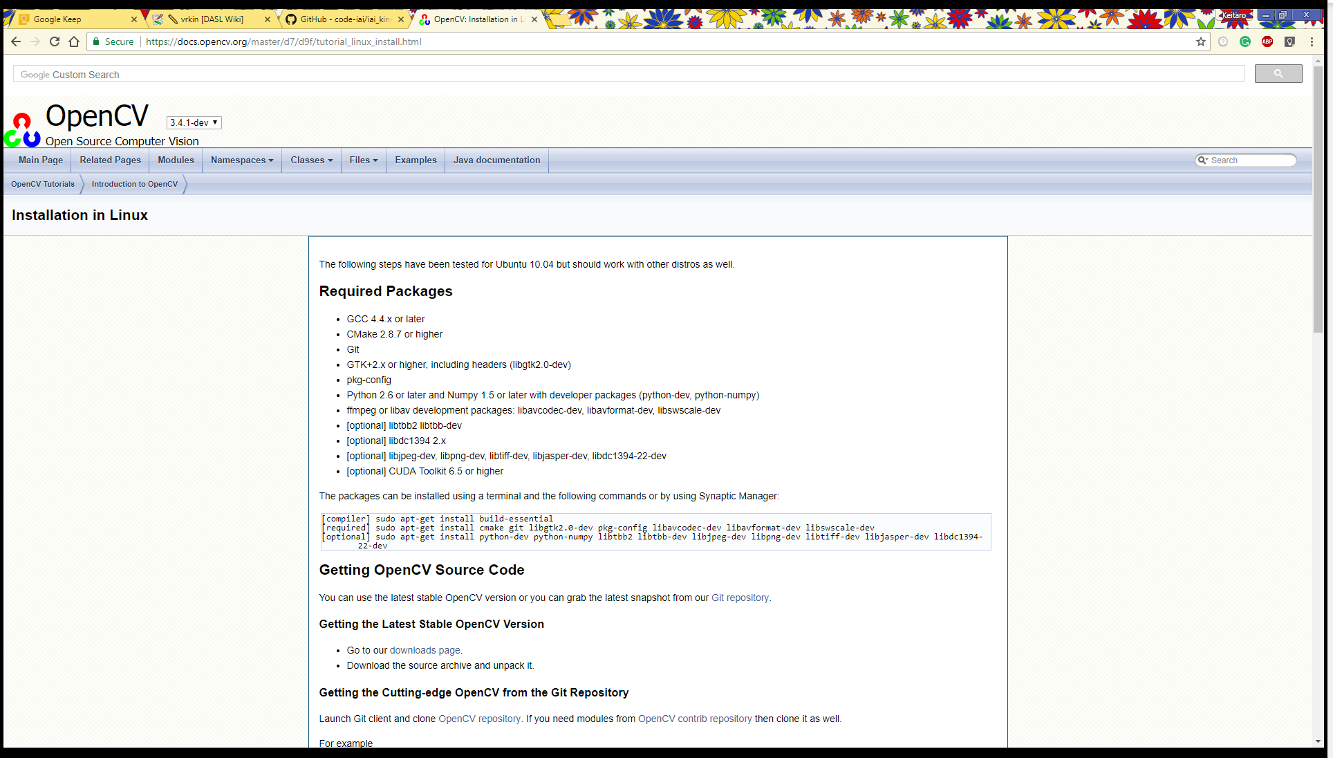Screen dimensions: 1333x758
Task: Expand the Classes menu
Action: (x=311, y=160)
